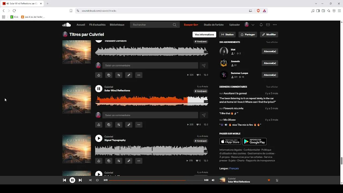Send comment on Transient Corridors
The image size is (343, 193).
click(x=204, y=65)
